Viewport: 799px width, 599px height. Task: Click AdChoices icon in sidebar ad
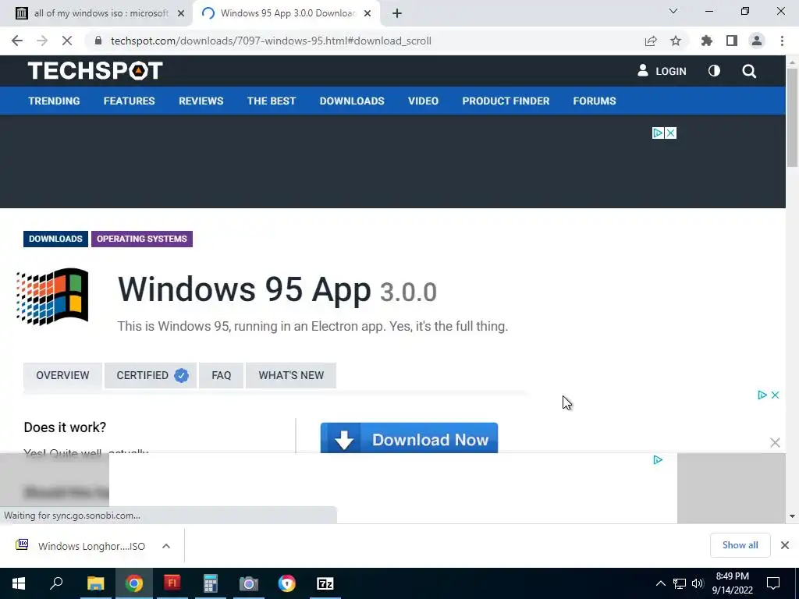click(762, 395)
